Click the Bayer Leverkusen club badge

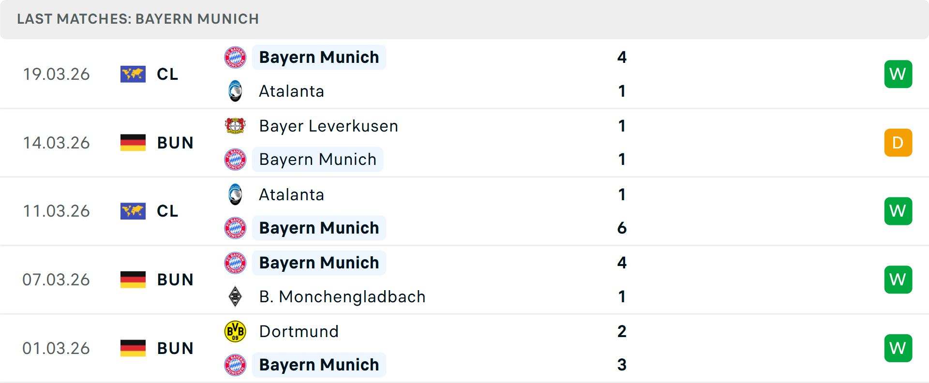tap(235, 126)
